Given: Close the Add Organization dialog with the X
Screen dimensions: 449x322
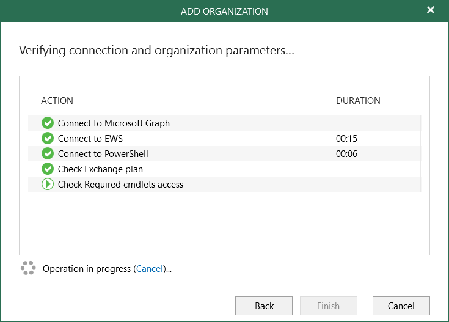Looking at the screenshot, I should click(431, 10).
